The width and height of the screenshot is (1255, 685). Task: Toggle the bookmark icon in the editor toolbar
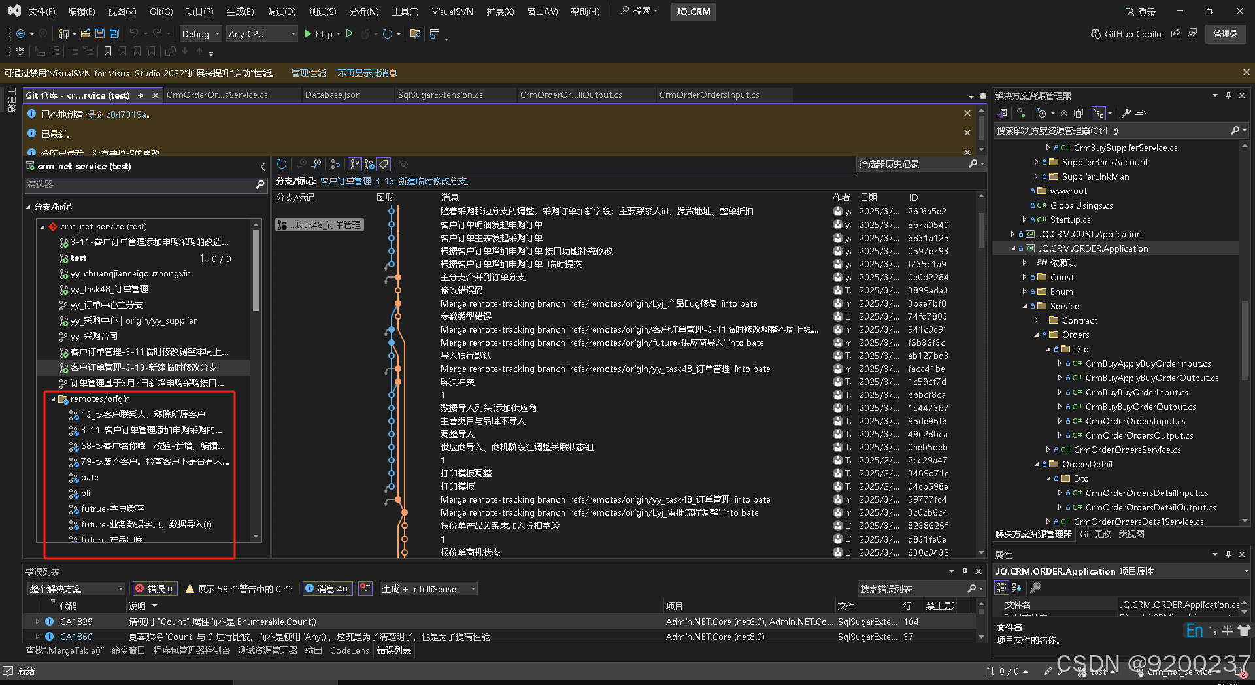108,51
